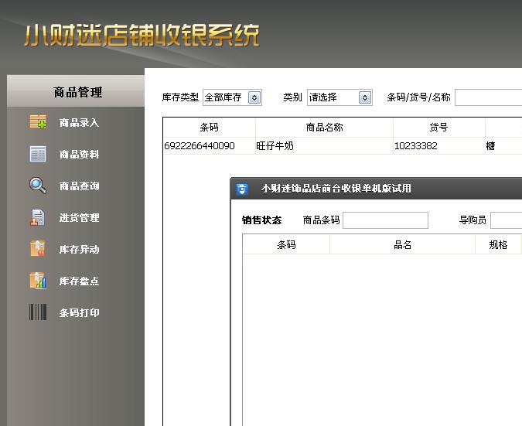
Task: Click the cashier dialog title bar icon
Action: 242,189
